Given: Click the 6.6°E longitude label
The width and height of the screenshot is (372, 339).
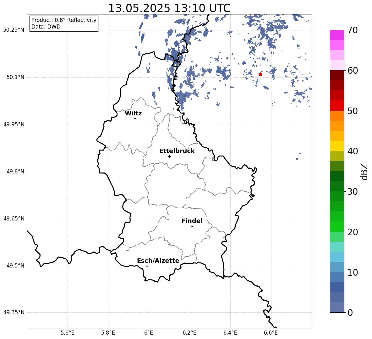Looking at the screenshot, I should click(x=271, y=333).
